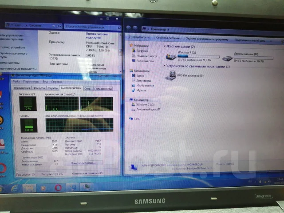Image resolution: width=284 pixels, height=213 pixels.
Task: Open Видео library
Action: (138, 75)
